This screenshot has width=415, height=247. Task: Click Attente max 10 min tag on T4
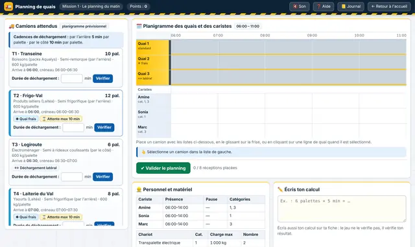(x=61, y=217)
